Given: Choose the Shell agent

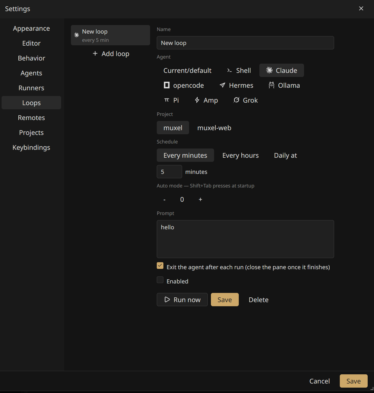Looking at the screenshot, I should pos(239,70).
